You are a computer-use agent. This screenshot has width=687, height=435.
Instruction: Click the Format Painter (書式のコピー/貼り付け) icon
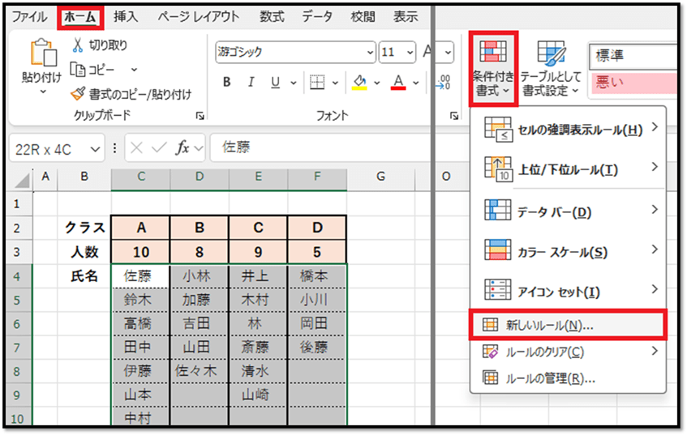point(79,94)
